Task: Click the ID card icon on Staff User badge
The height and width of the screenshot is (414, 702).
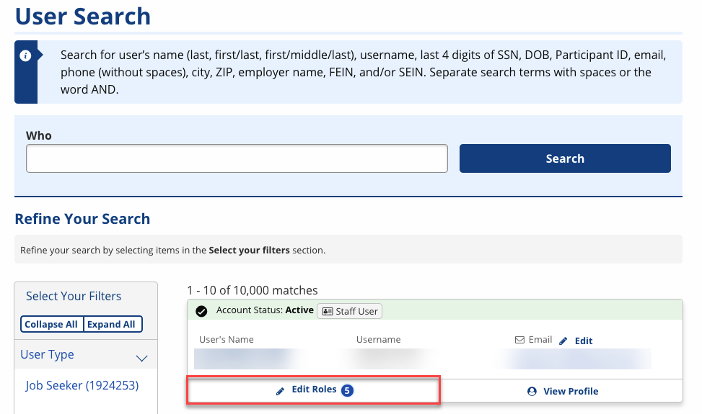Action: coord(327,311)
